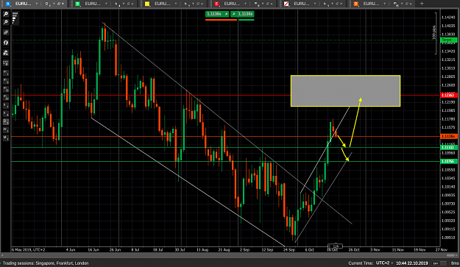The image size is (460, 267).
Task: Click the lower green support line price label
Action: tap(448, 161)
